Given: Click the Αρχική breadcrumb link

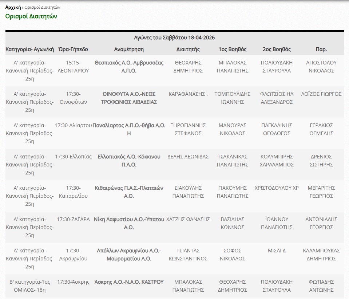Looking at the screenshot, I should [x=13, y=7].
